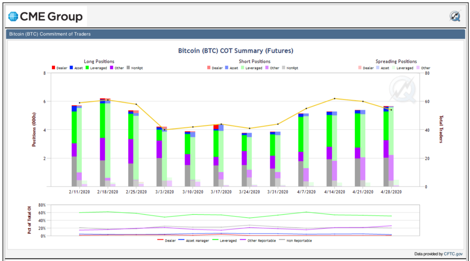Viewport: 470px width, 261px height.
Task: Toggle Long Positions Leveraged green legend swatch
Action: (x=87, y=68)
